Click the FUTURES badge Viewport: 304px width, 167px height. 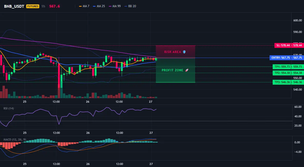[33, 6]
